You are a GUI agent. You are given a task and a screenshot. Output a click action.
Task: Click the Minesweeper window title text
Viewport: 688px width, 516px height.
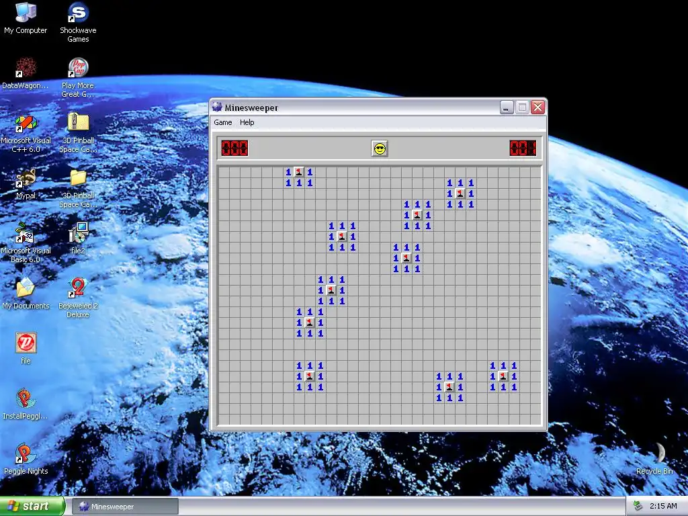tap(251, 108)
